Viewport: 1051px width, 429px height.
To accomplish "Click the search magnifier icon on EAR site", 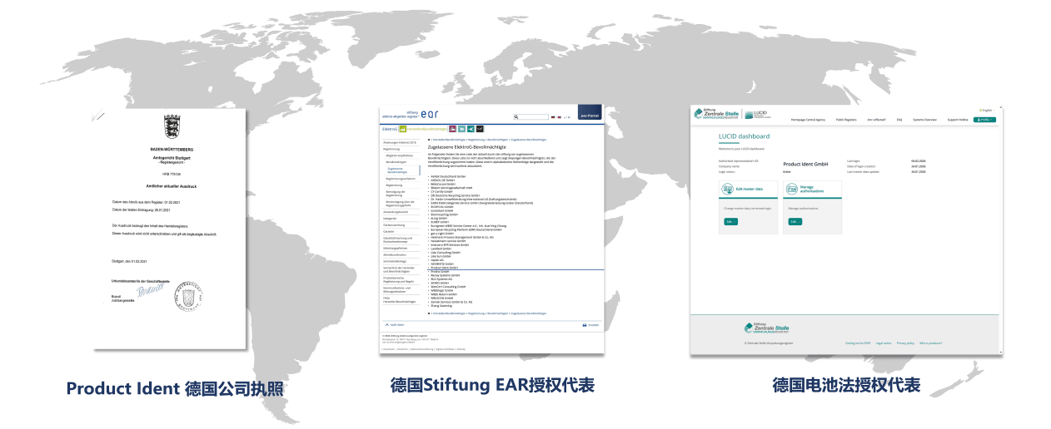I will (516, 117).
